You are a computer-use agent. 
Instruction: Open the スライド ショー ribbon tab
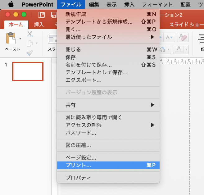[186, 25]
